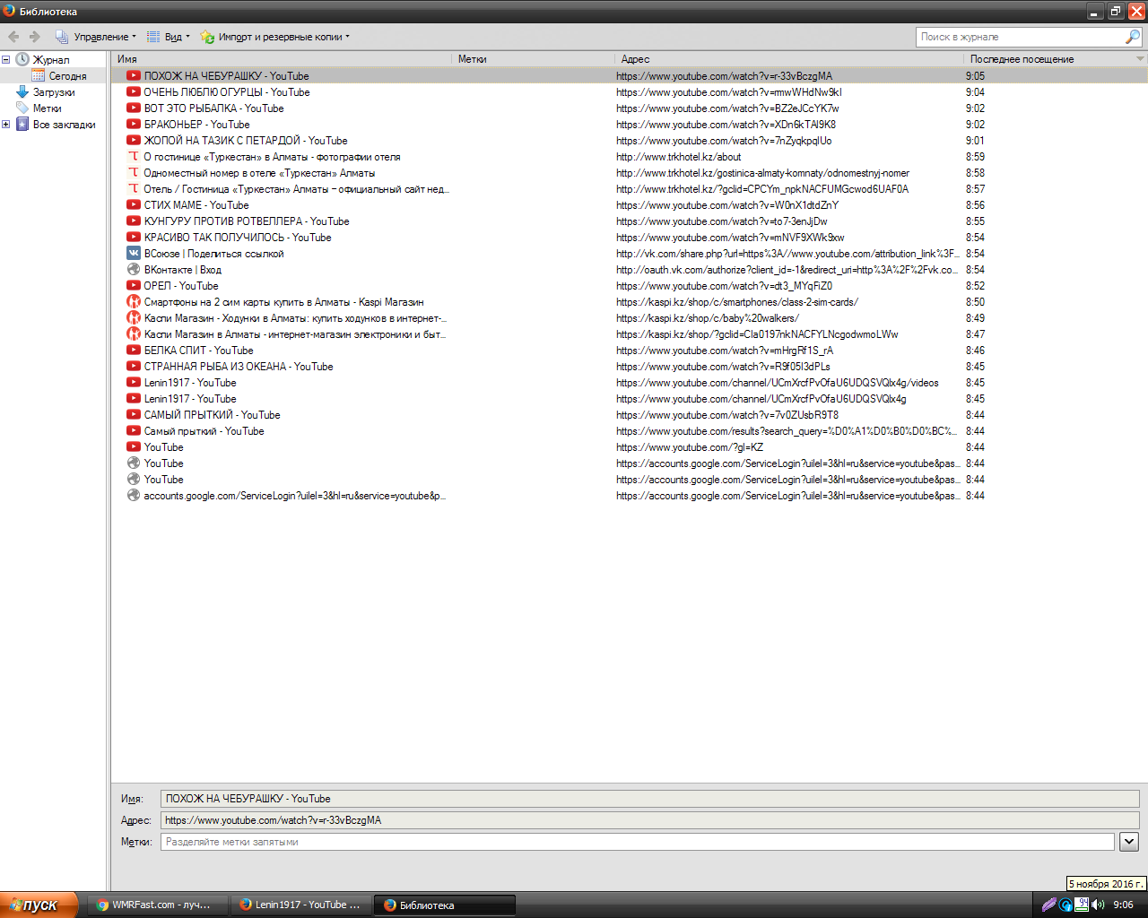Click the 9:06 clock in the taskbar
1148x918 pixels.
(x=1123, y=905)
